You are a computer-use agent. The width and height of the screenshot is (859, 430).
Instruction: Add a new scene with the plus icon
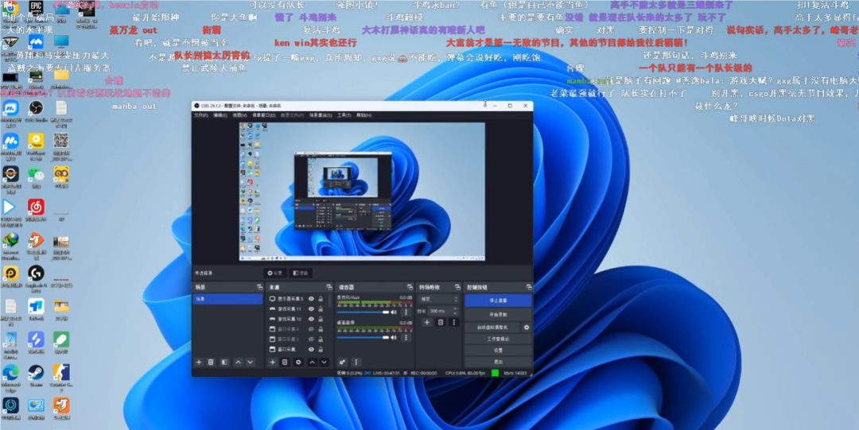(199, 362)
